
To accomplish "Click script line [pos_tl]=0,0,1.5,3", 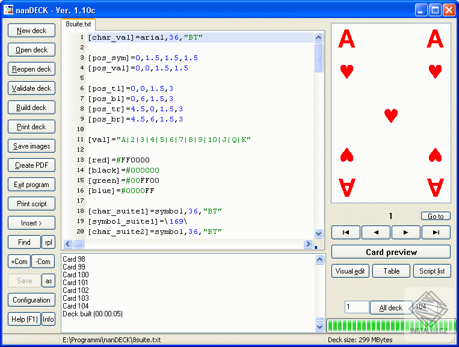I will (x=131, y=88).
